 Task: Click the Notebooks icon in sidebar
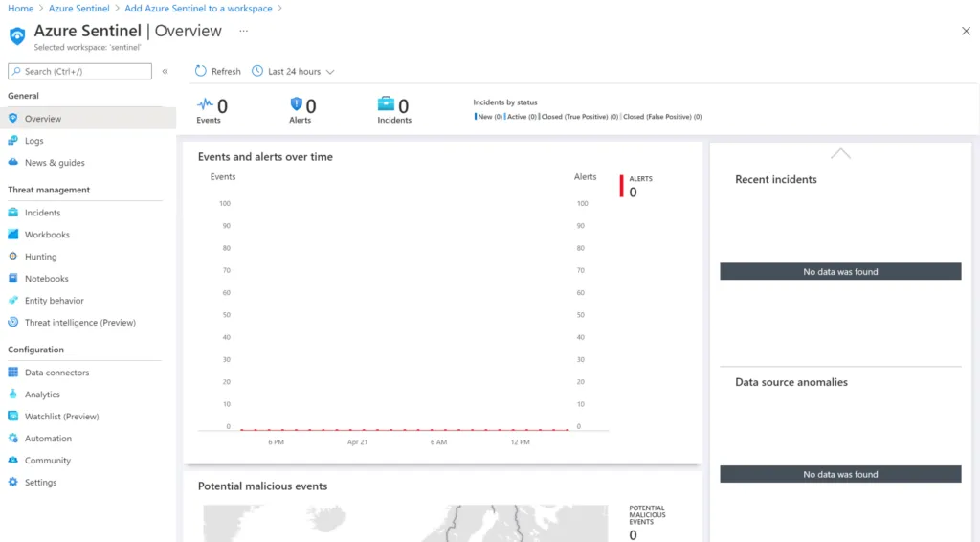13,279
